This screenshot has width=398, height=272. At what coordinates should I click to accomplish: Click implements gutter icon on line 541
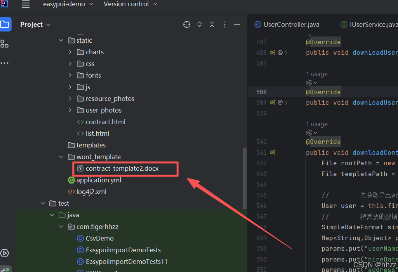tap(273, 152)
